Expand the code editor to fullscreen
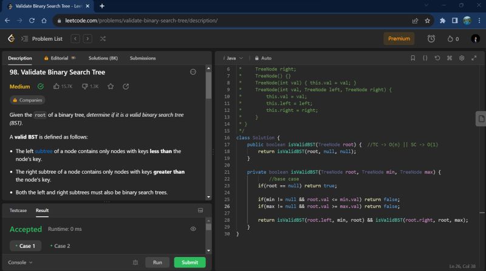 (473, 58)
